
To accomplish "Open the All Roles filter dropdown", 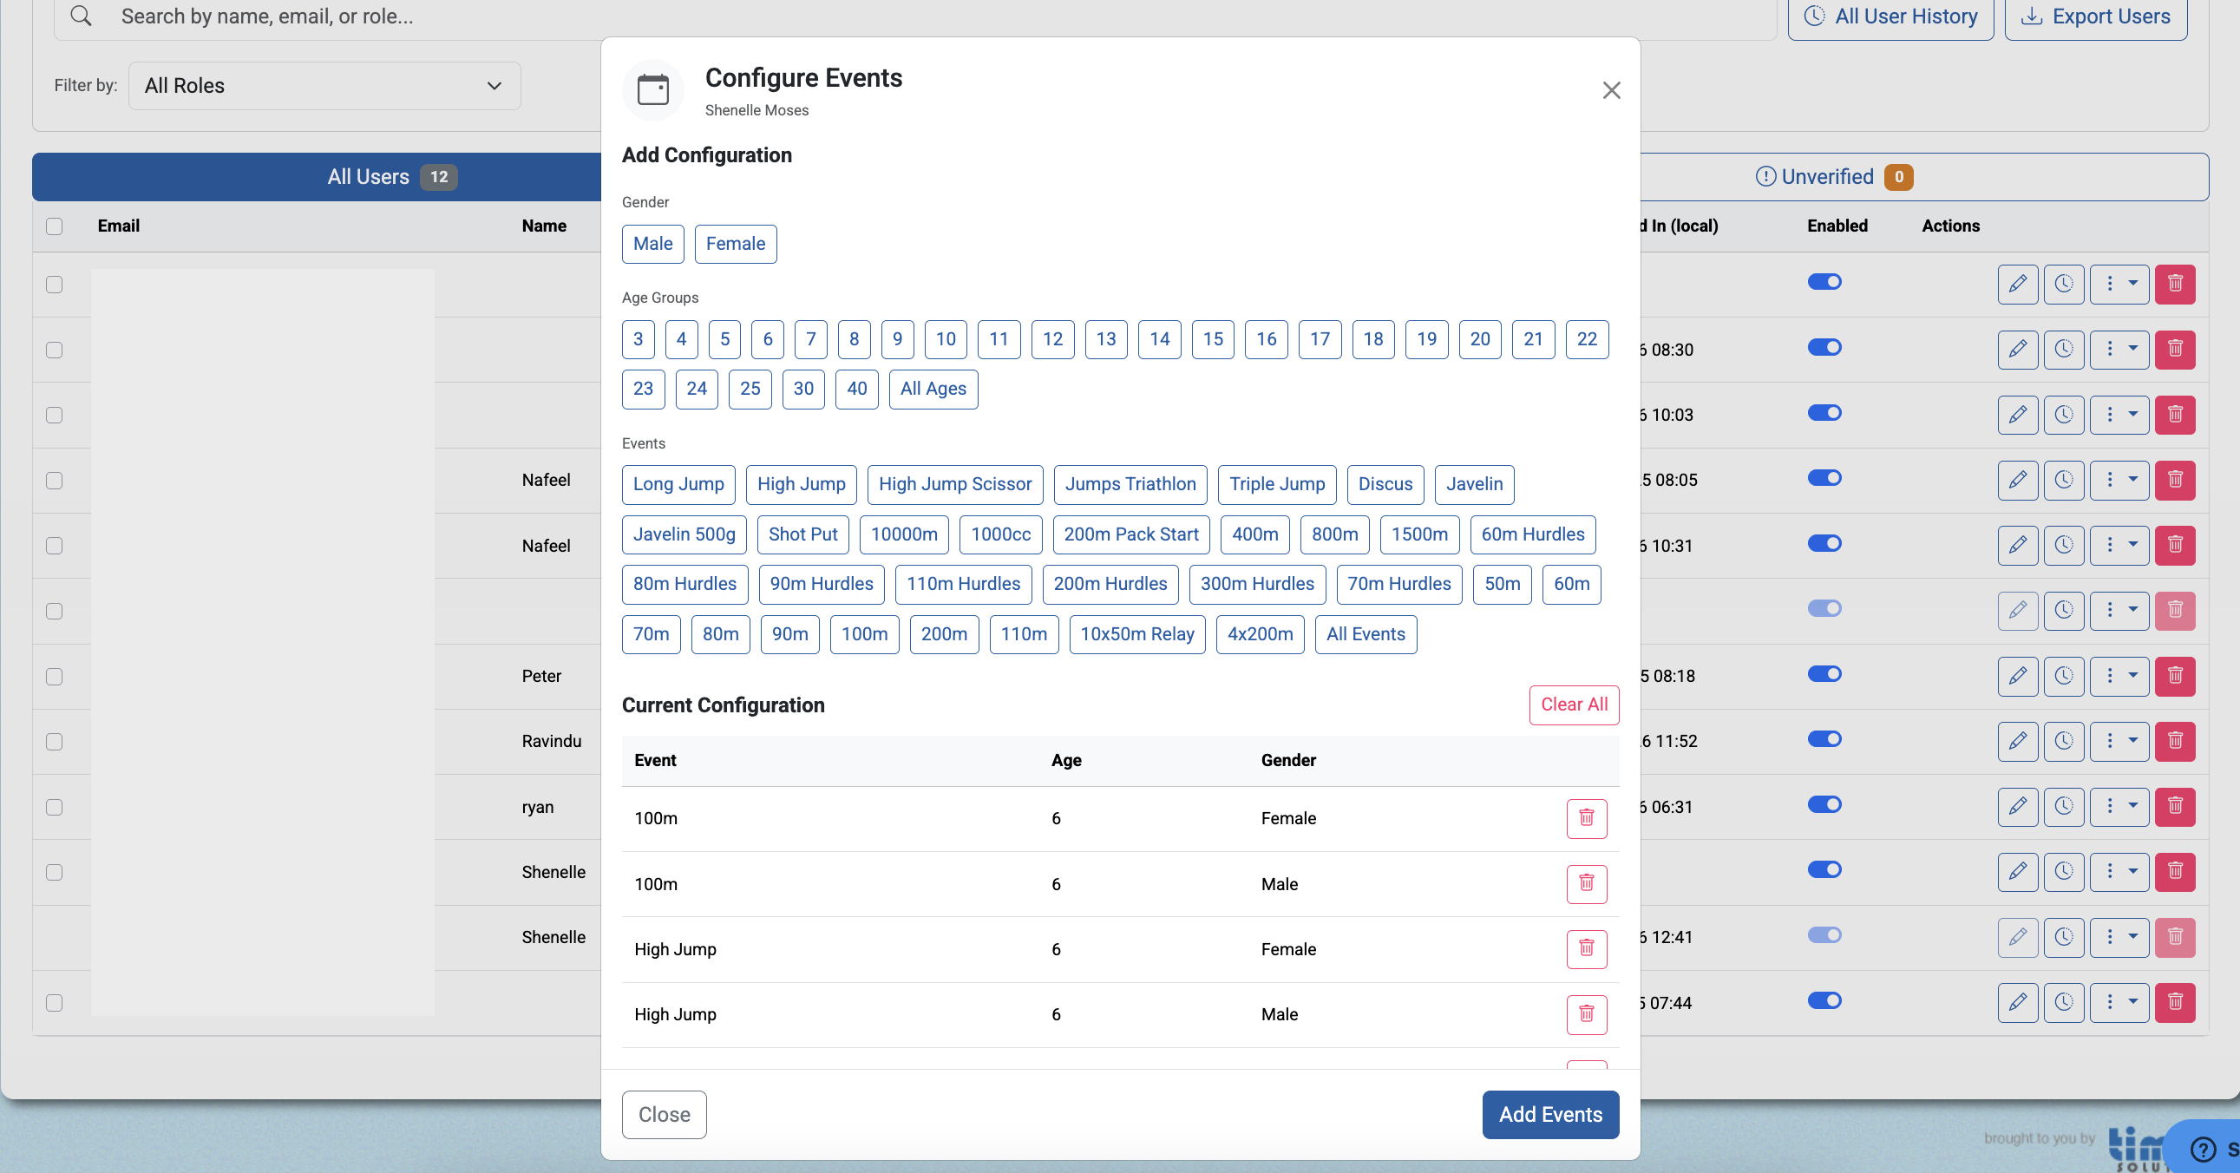I will click(x=324, y=85).
